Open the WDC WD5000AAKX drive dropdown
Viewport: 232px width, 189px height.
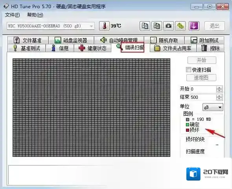pos(51,26)
